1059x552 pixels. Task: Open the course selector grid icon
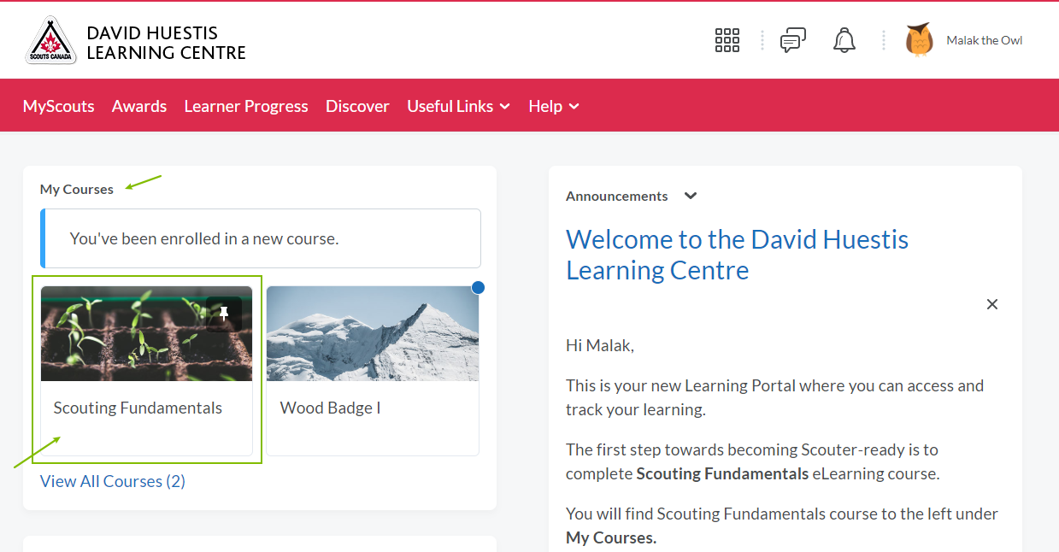point(727,40)
